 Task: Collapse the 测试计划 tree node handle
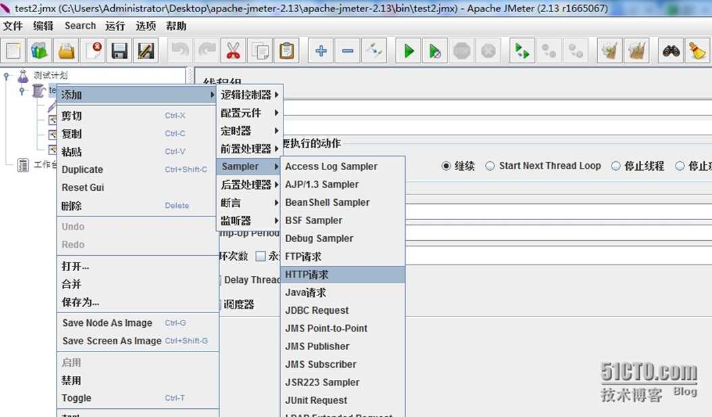tap(6, 76)
